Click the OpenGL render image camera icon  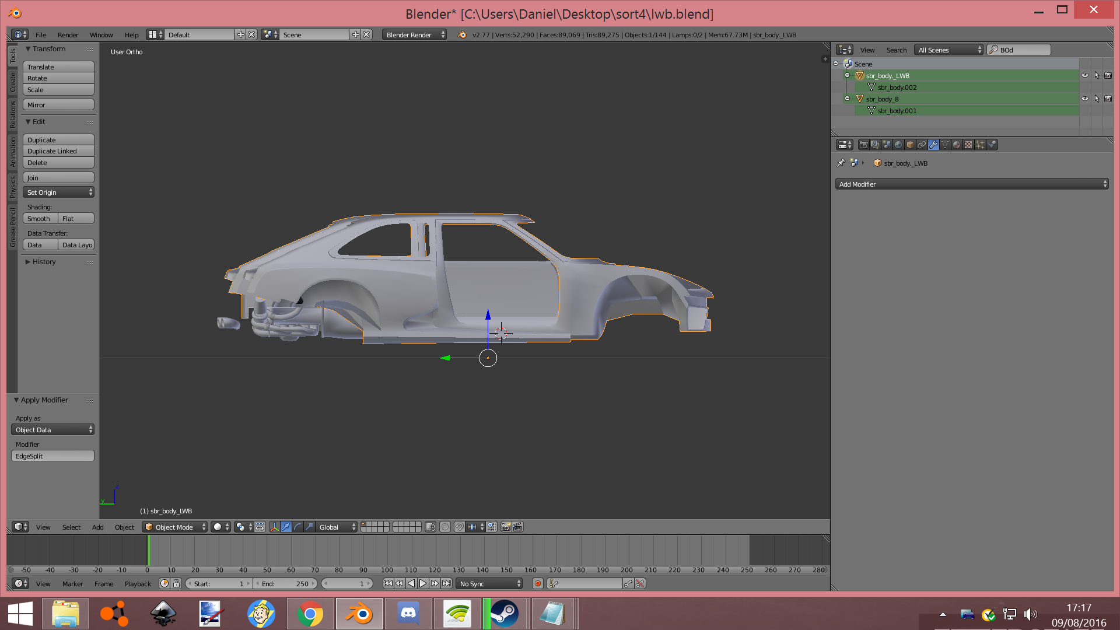tap(506, 527)
